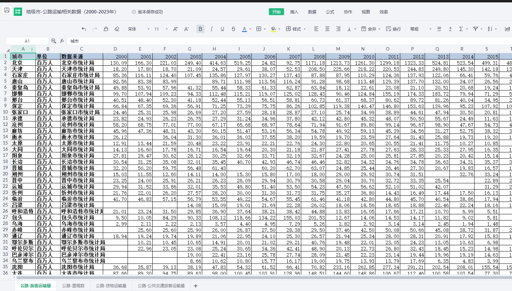This screenshot has width=512, height=291.
Task: Increase font size with A+ icon
Action: pyautogui.click(x=175, y=29)
